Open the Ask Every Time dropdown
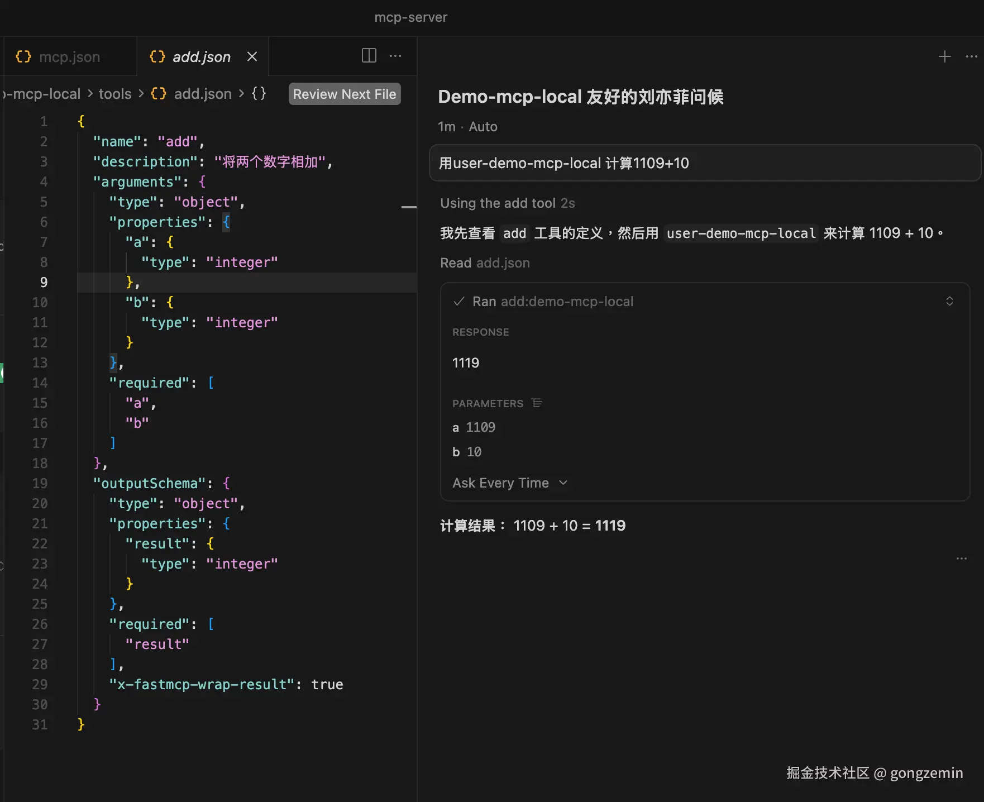Viewport: 984px width, 802px height. (510, 483)
